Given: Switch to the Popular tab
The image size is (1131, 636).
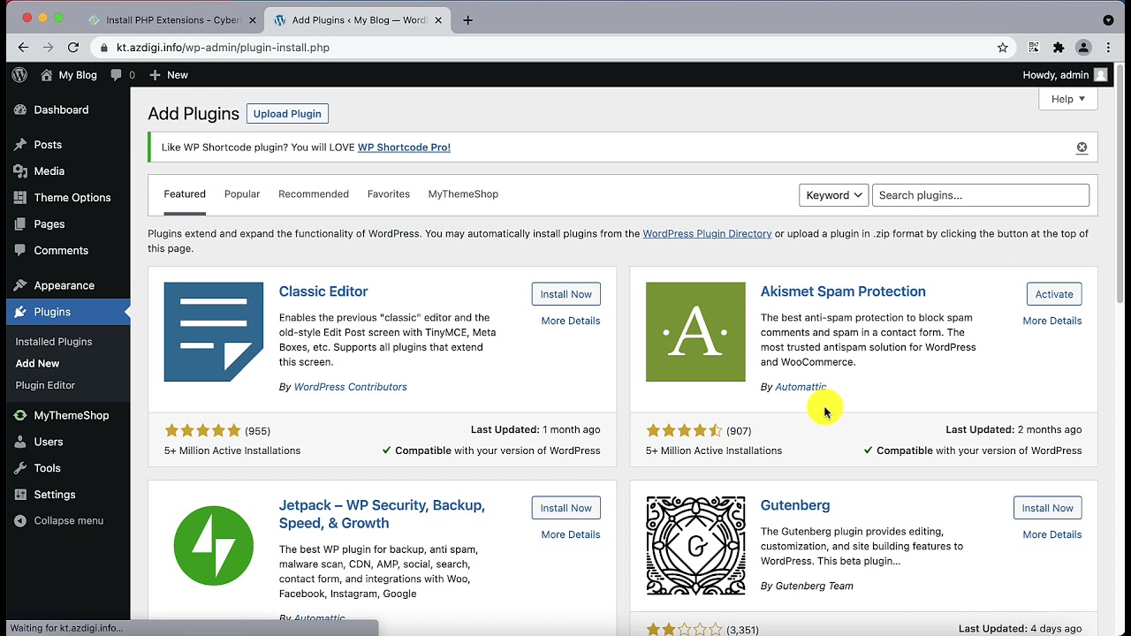Looking at the screenshot, I should tap(242, 194).
